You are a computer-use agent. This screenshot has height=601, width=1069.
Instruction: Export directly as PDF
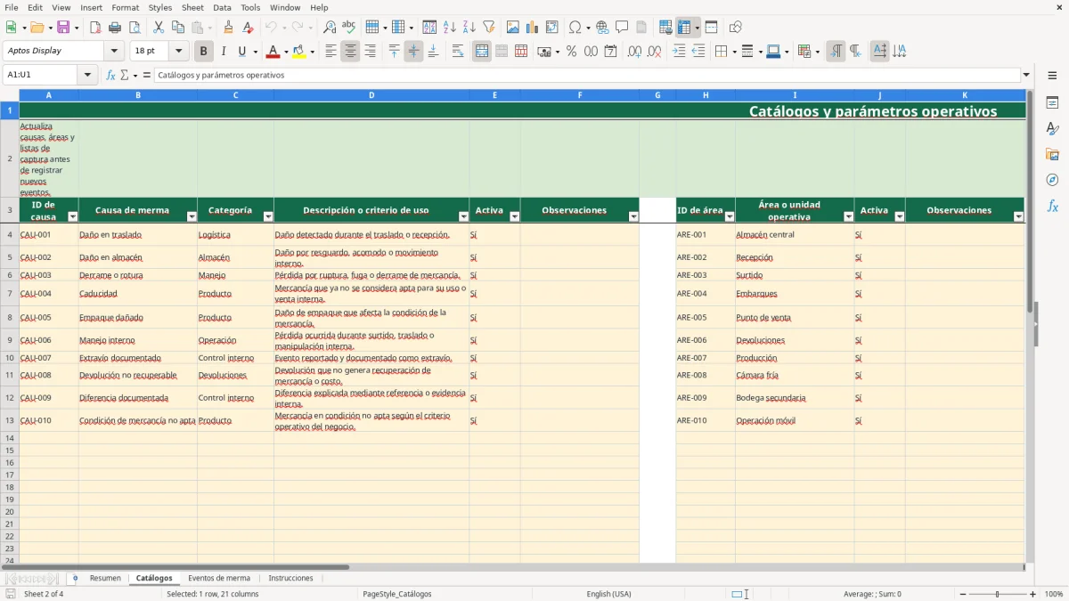pos(95,28)
